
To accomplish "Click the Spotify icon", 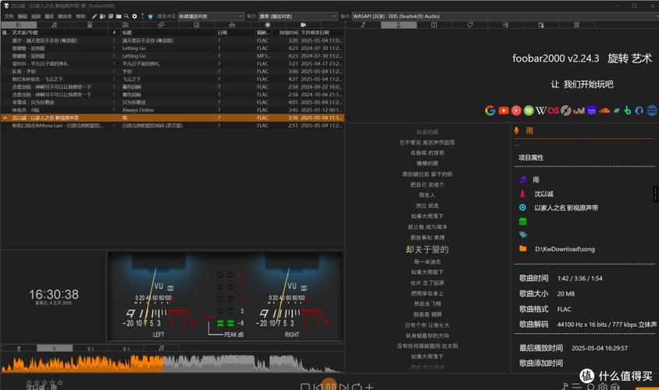I will click(529, 111).
